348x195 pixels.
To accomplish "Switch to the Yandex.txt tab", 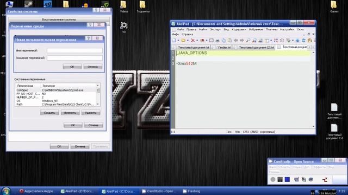I will point(222,47).
